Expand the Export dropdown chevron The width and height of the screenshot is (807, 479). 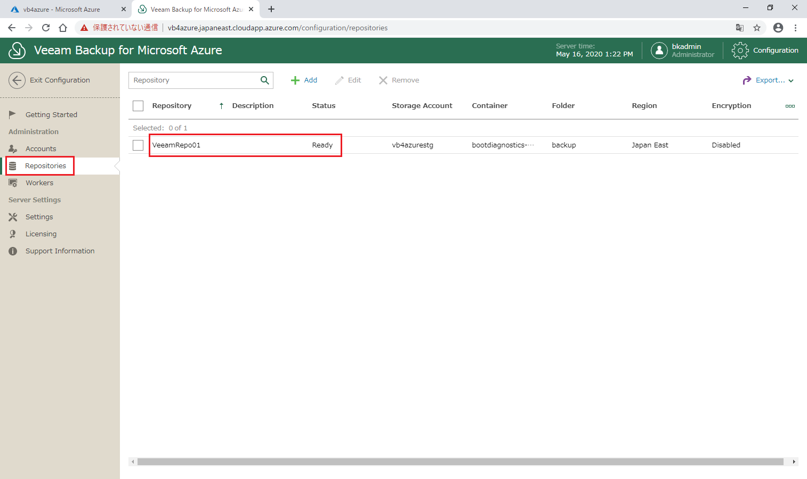coord(791,81)
